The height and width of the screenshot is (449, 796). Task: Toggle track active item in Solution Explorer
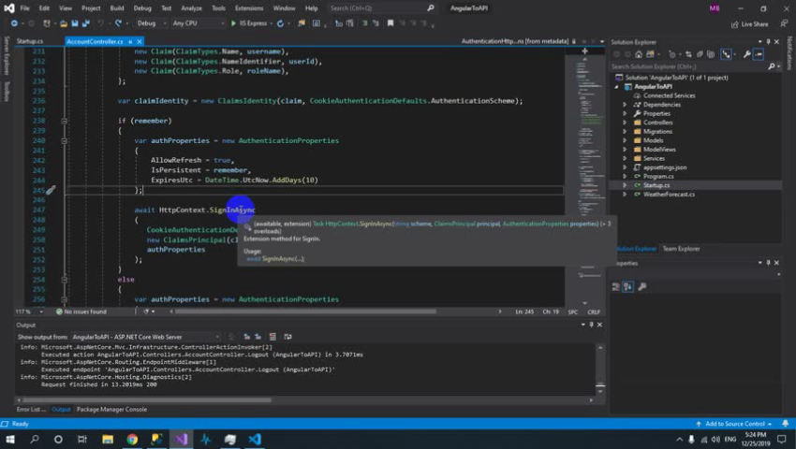click(x=727, y=54)
